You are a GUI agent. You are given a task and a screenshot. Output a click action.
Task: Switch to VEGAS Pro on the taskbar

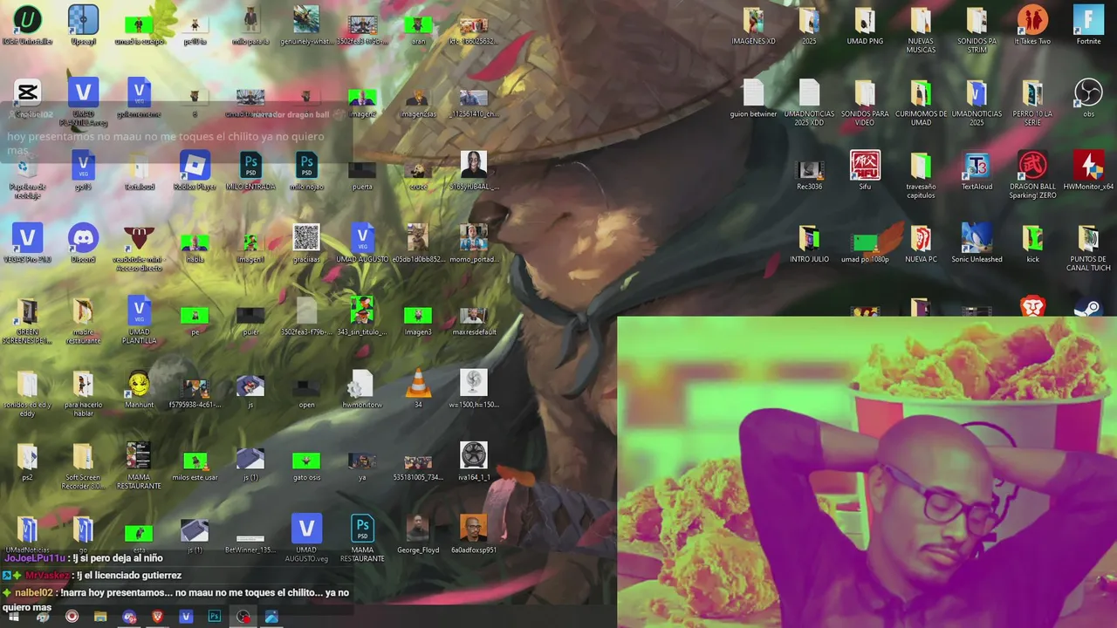(186, 617)
